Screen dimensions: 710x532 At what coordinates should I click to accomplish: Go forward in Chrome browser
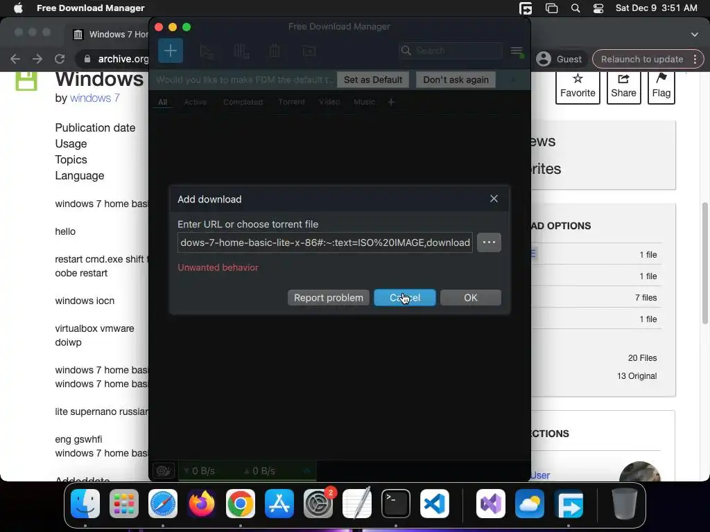(37, 59)
